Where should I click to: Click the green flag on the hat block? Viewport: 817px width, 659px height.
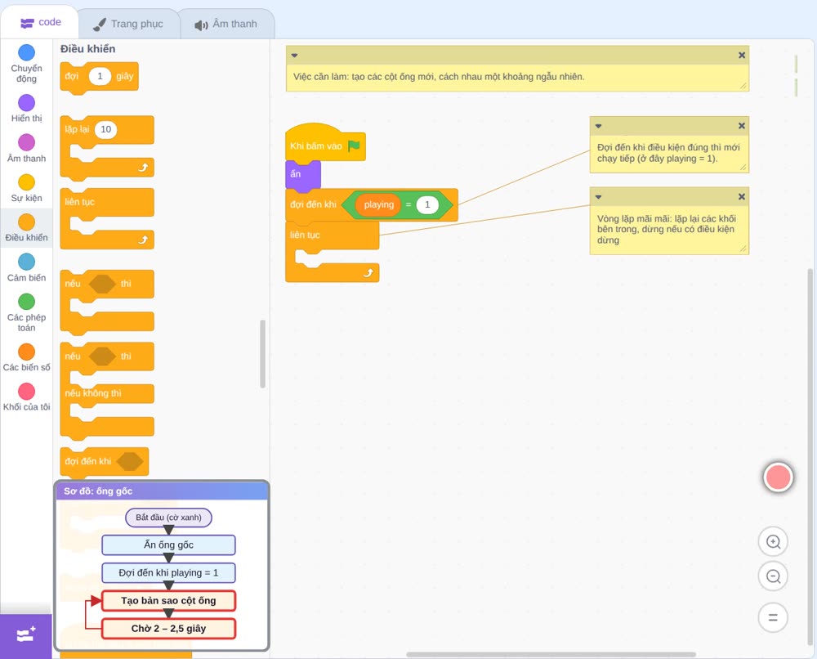coord(354,146)
